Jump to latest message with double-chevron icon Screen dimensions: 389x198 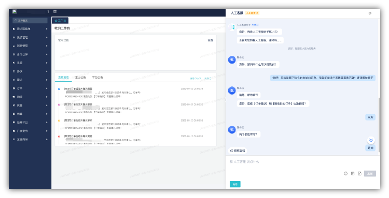[371, 140]
